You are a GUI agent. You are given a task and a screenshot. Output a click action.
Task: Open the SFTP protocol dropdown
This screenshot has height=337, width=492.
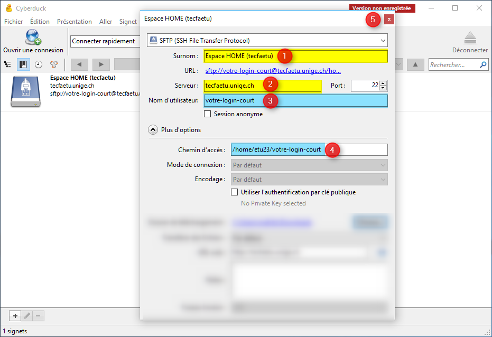pos(267,41)
